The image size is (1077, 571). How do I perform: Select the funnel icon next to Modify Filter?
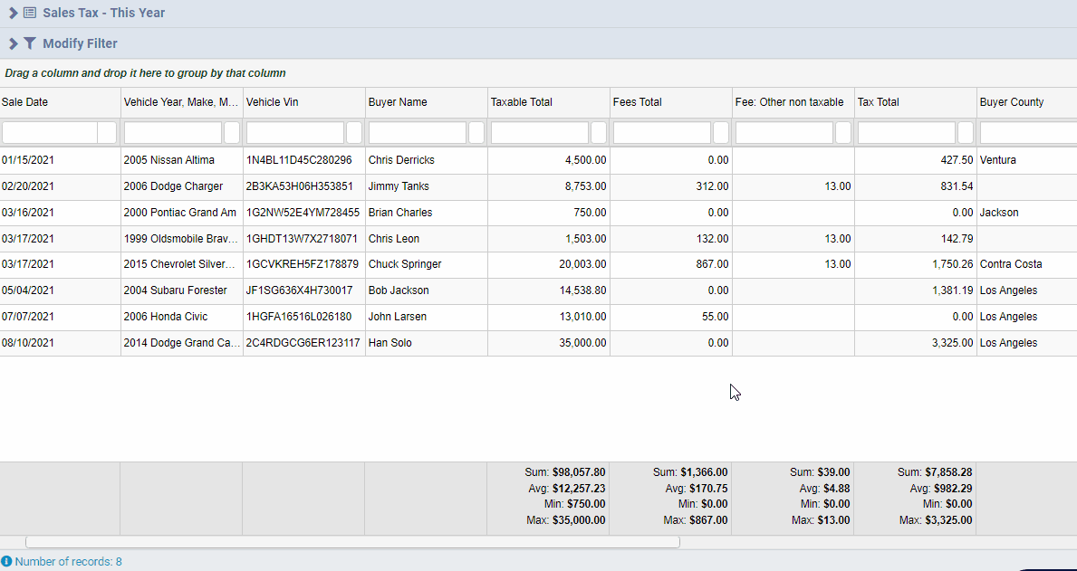tap(29, 43)
